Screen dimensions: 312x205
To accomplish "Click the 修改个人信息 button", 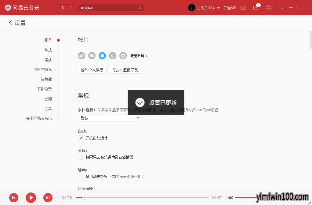I will [x=92, y=70].
